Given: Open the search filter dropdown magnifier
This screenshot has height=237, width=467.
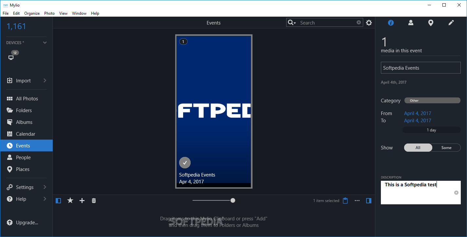Looking at the screenshot, I should 291,23.
